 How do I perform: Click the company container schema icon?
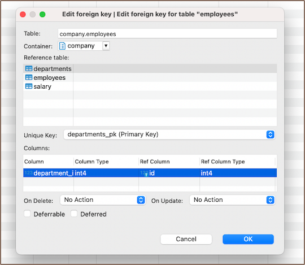[x=62, y=46]
